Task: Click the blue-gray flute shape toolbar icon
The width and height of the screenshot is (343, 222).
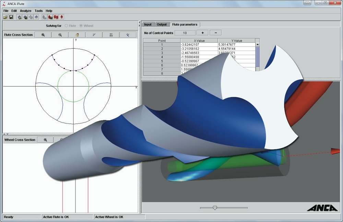Action: pyautogui.click(x=36, y=17)
